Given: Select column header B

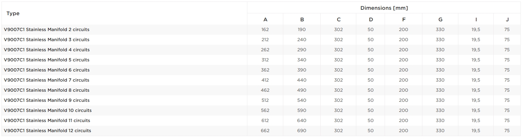Looking at the screenshot, I should tap(302, 19).
